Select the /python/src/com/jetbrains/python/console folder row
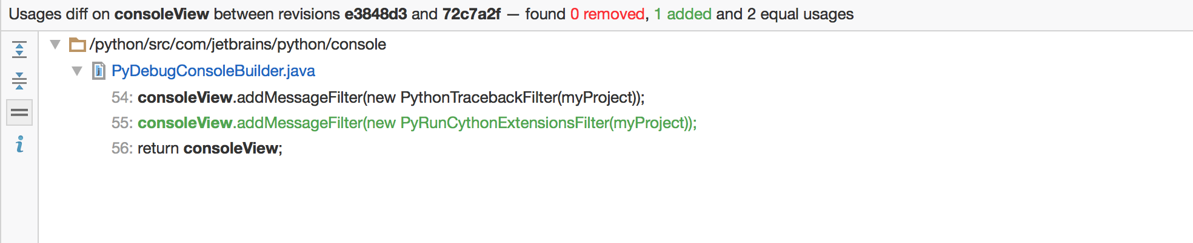 pyautogui.click(x=237, y=44)
